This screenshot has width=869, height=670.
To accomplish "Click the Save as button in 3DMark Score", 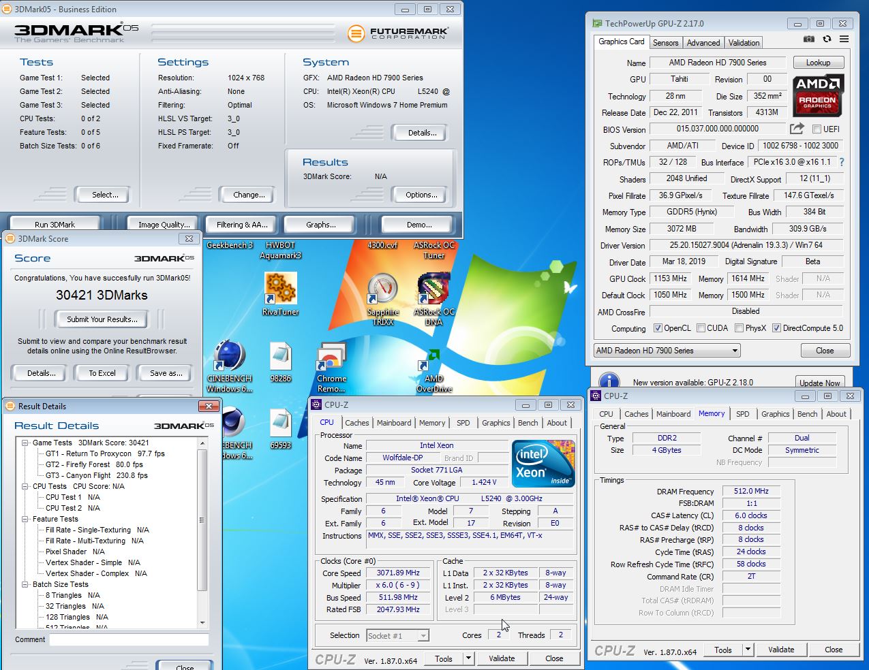I will pos(166,373).
